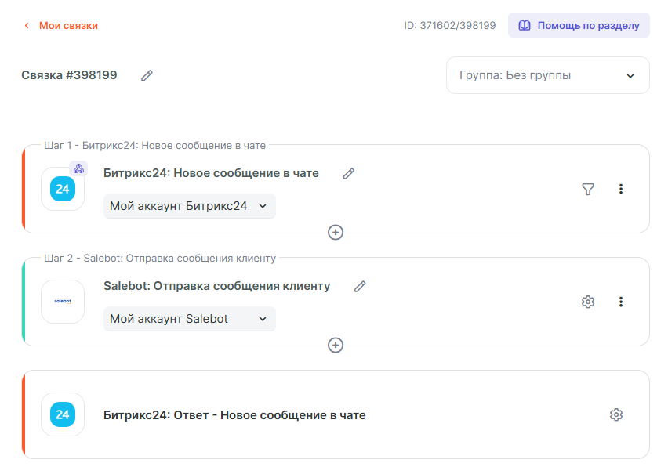Expand the Группа: Без группы dropdown
Image resolution: width=668 pixels, height=474 pixels.
[547, 76]
